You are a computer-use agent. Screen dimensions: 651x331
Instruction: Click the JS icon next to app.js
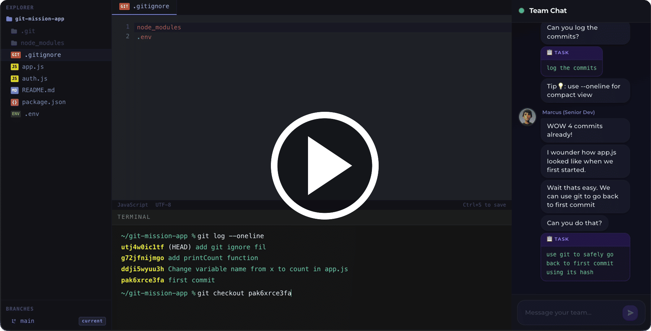(x=14, y=67)
